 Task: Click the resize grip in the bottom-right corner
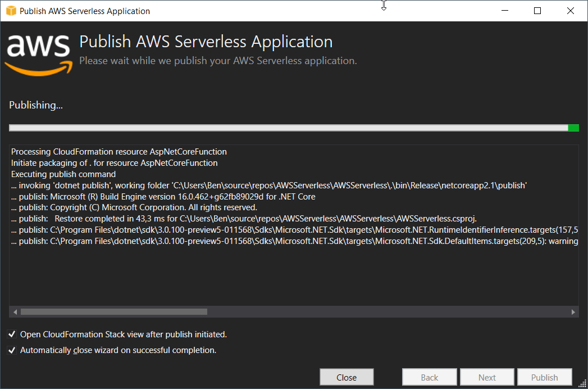click(583, 385)
